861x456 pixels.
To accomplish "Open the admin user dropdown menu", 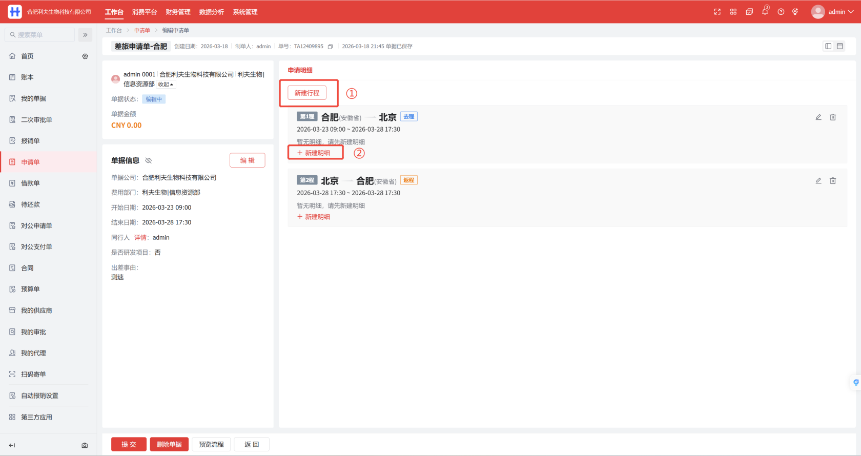I will [x=833, y=12].
